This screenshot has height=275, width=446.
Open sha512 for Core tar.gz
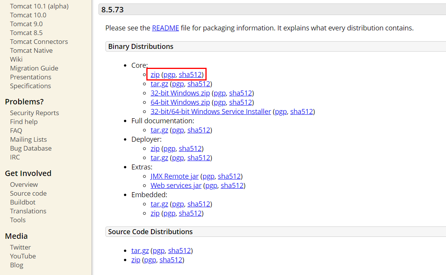pos(199,84)
